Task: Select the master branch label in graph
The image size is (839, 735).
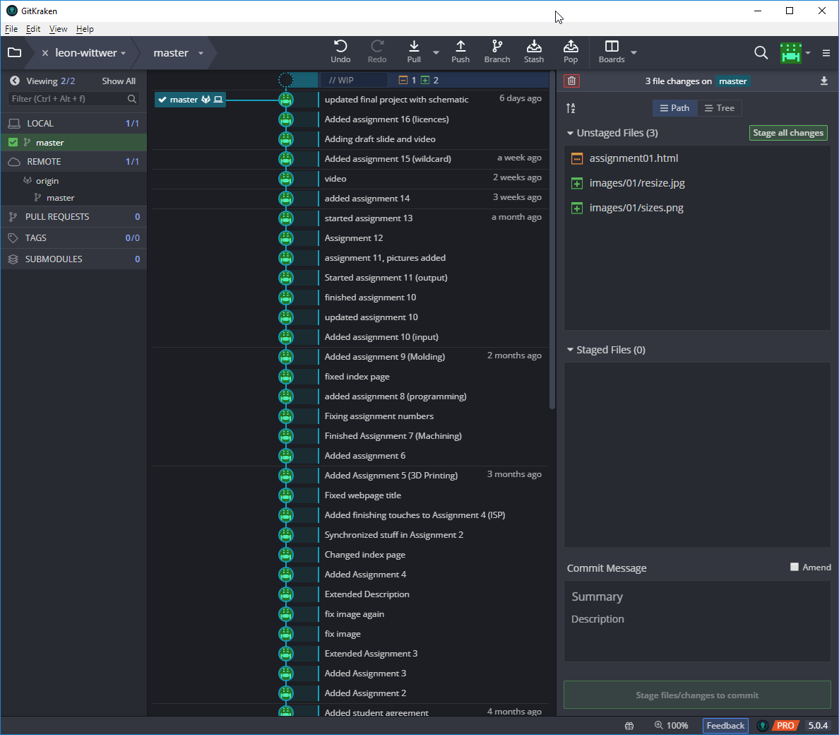Action: point(190,100)
